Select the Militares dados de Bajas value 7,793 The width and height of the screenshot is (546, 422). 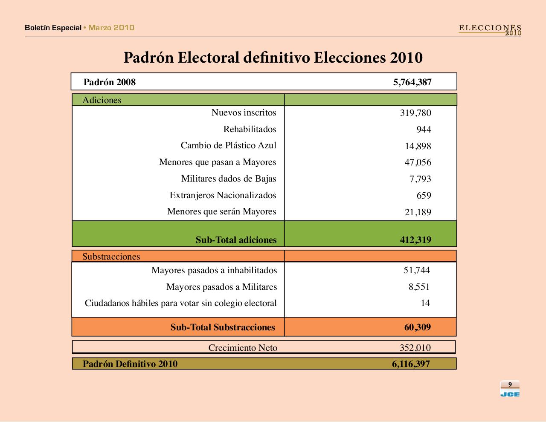point(420,179)
